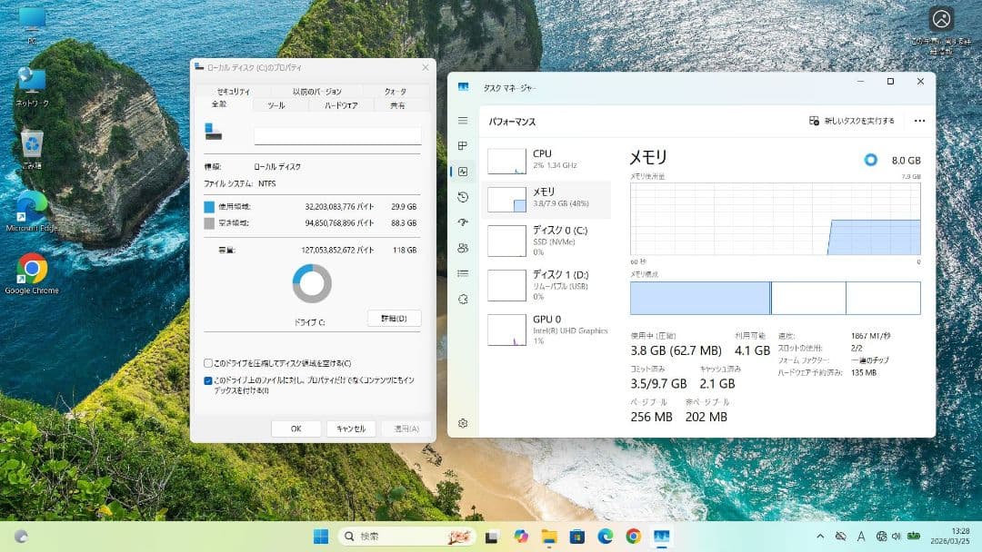Screen dimensions: 982x552
Task: Click 詳細(D) button in disk properties
Action: [394, 318]
